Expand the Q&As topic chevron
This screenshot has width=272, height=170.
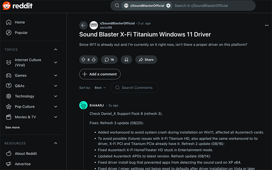click(x=55, y=86)
